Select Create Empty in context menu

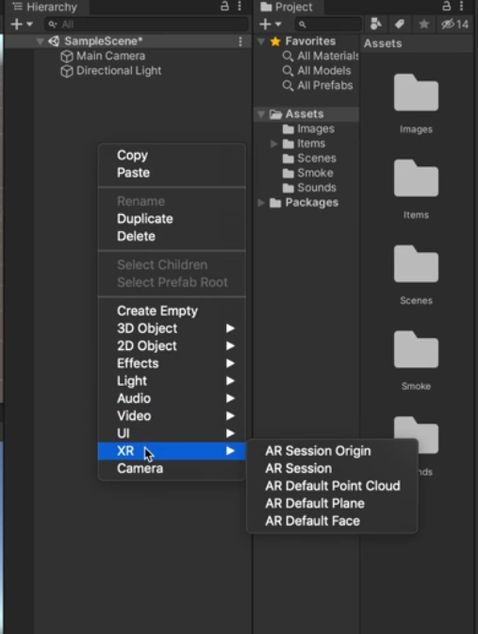(x=157, y=311)
